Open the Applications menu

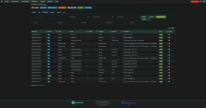tap(15, 1)
